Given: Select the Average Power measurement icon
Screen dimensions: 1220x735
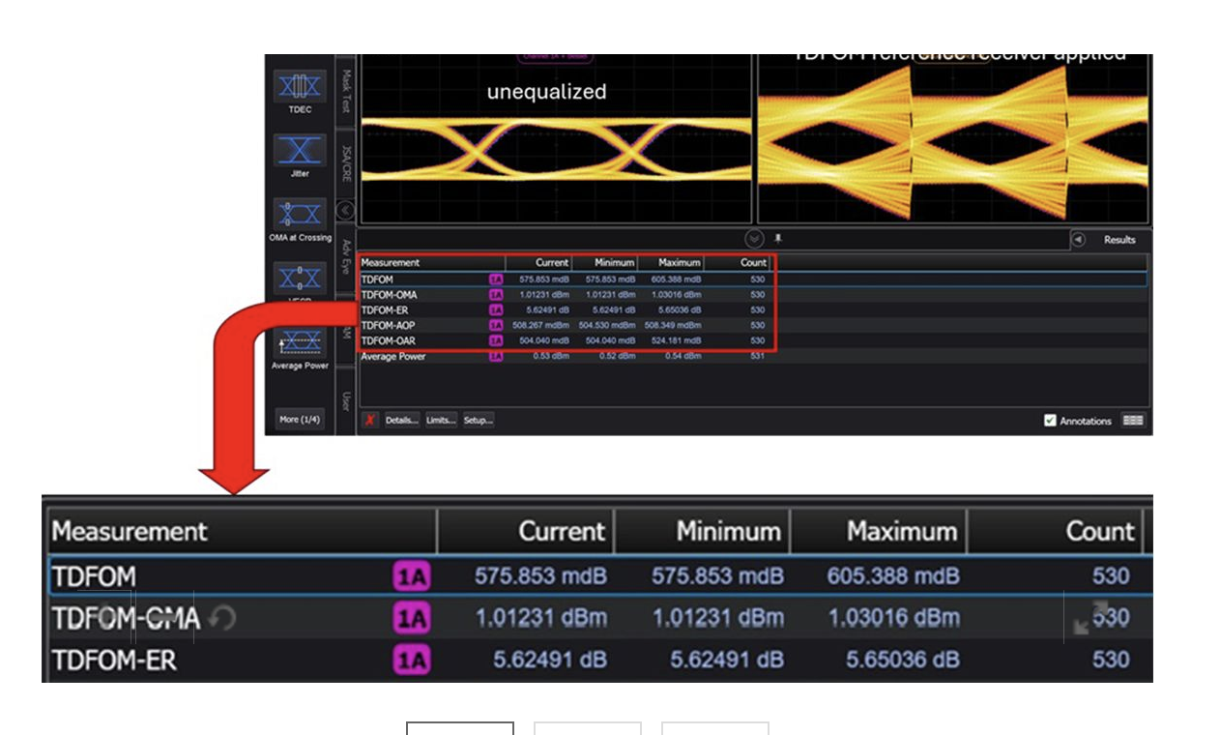Looking at the screenshot, I should 300,342.
